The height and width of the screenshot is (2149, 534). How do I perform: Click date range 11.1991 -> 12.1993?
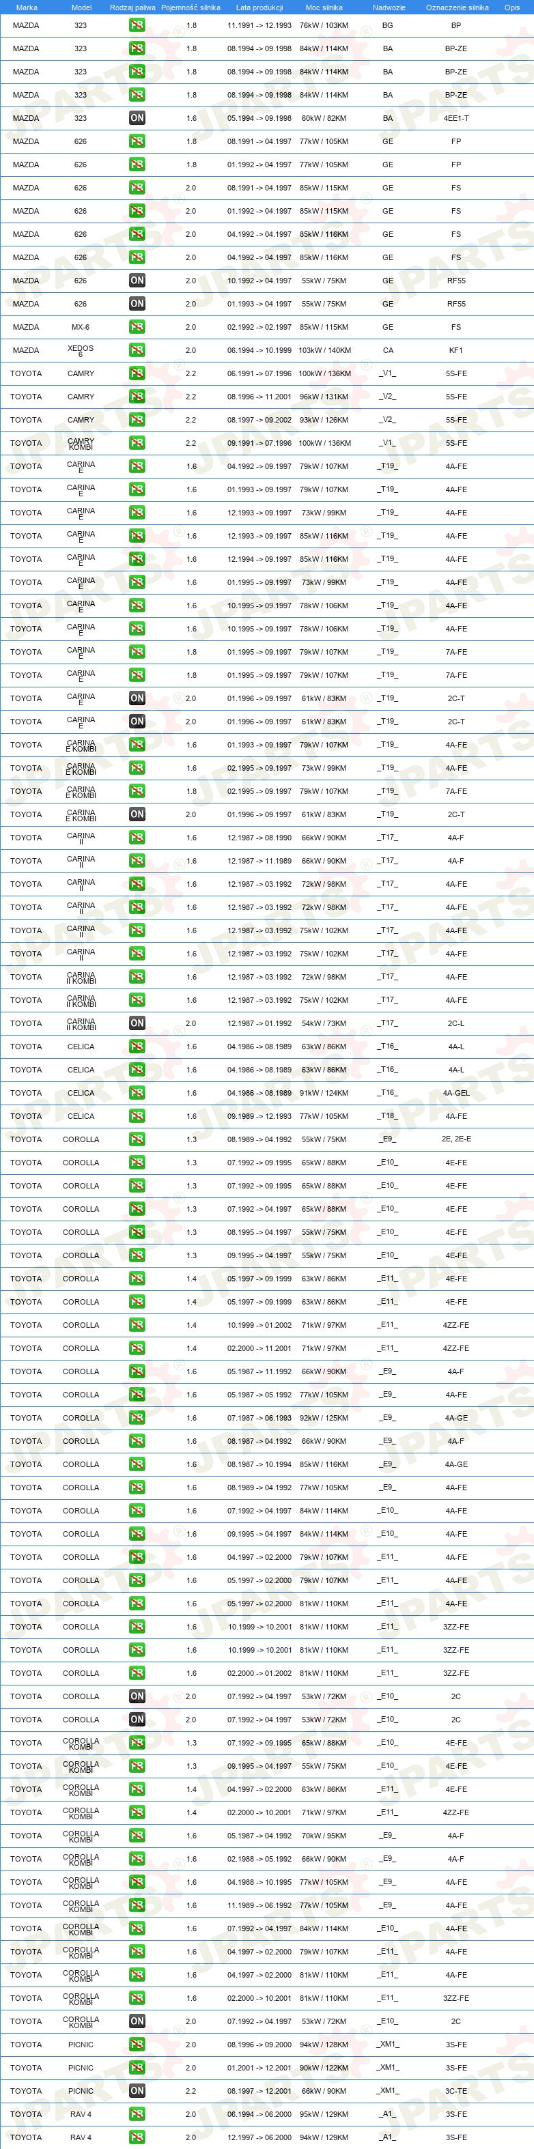pos(259,25)
